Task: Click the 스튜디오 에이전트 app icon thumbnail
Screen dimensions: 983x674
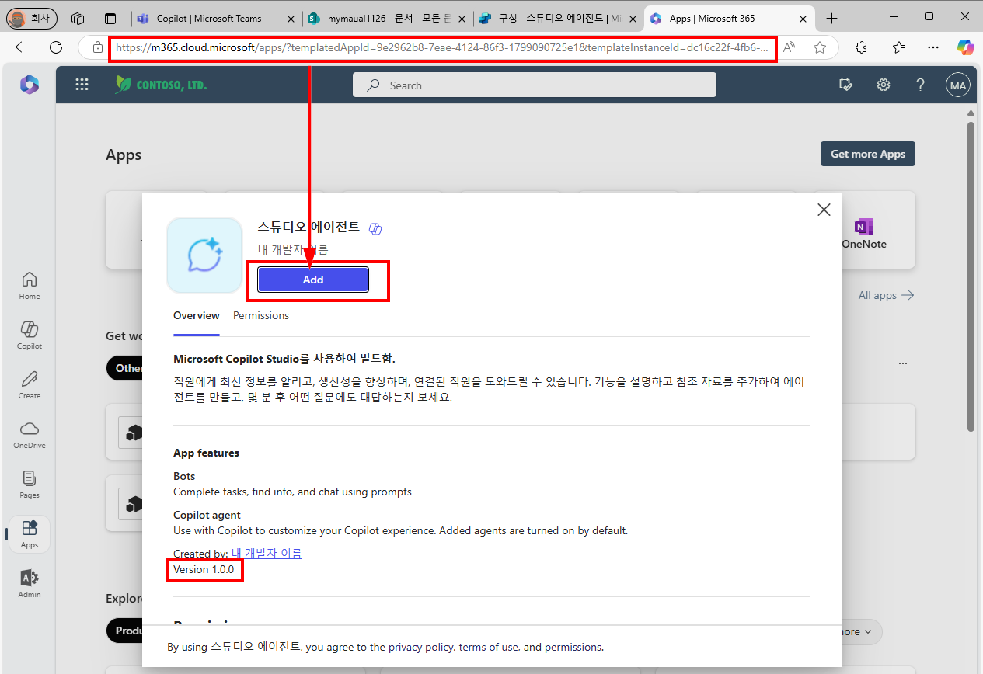Action: click(x=204, y=255)
